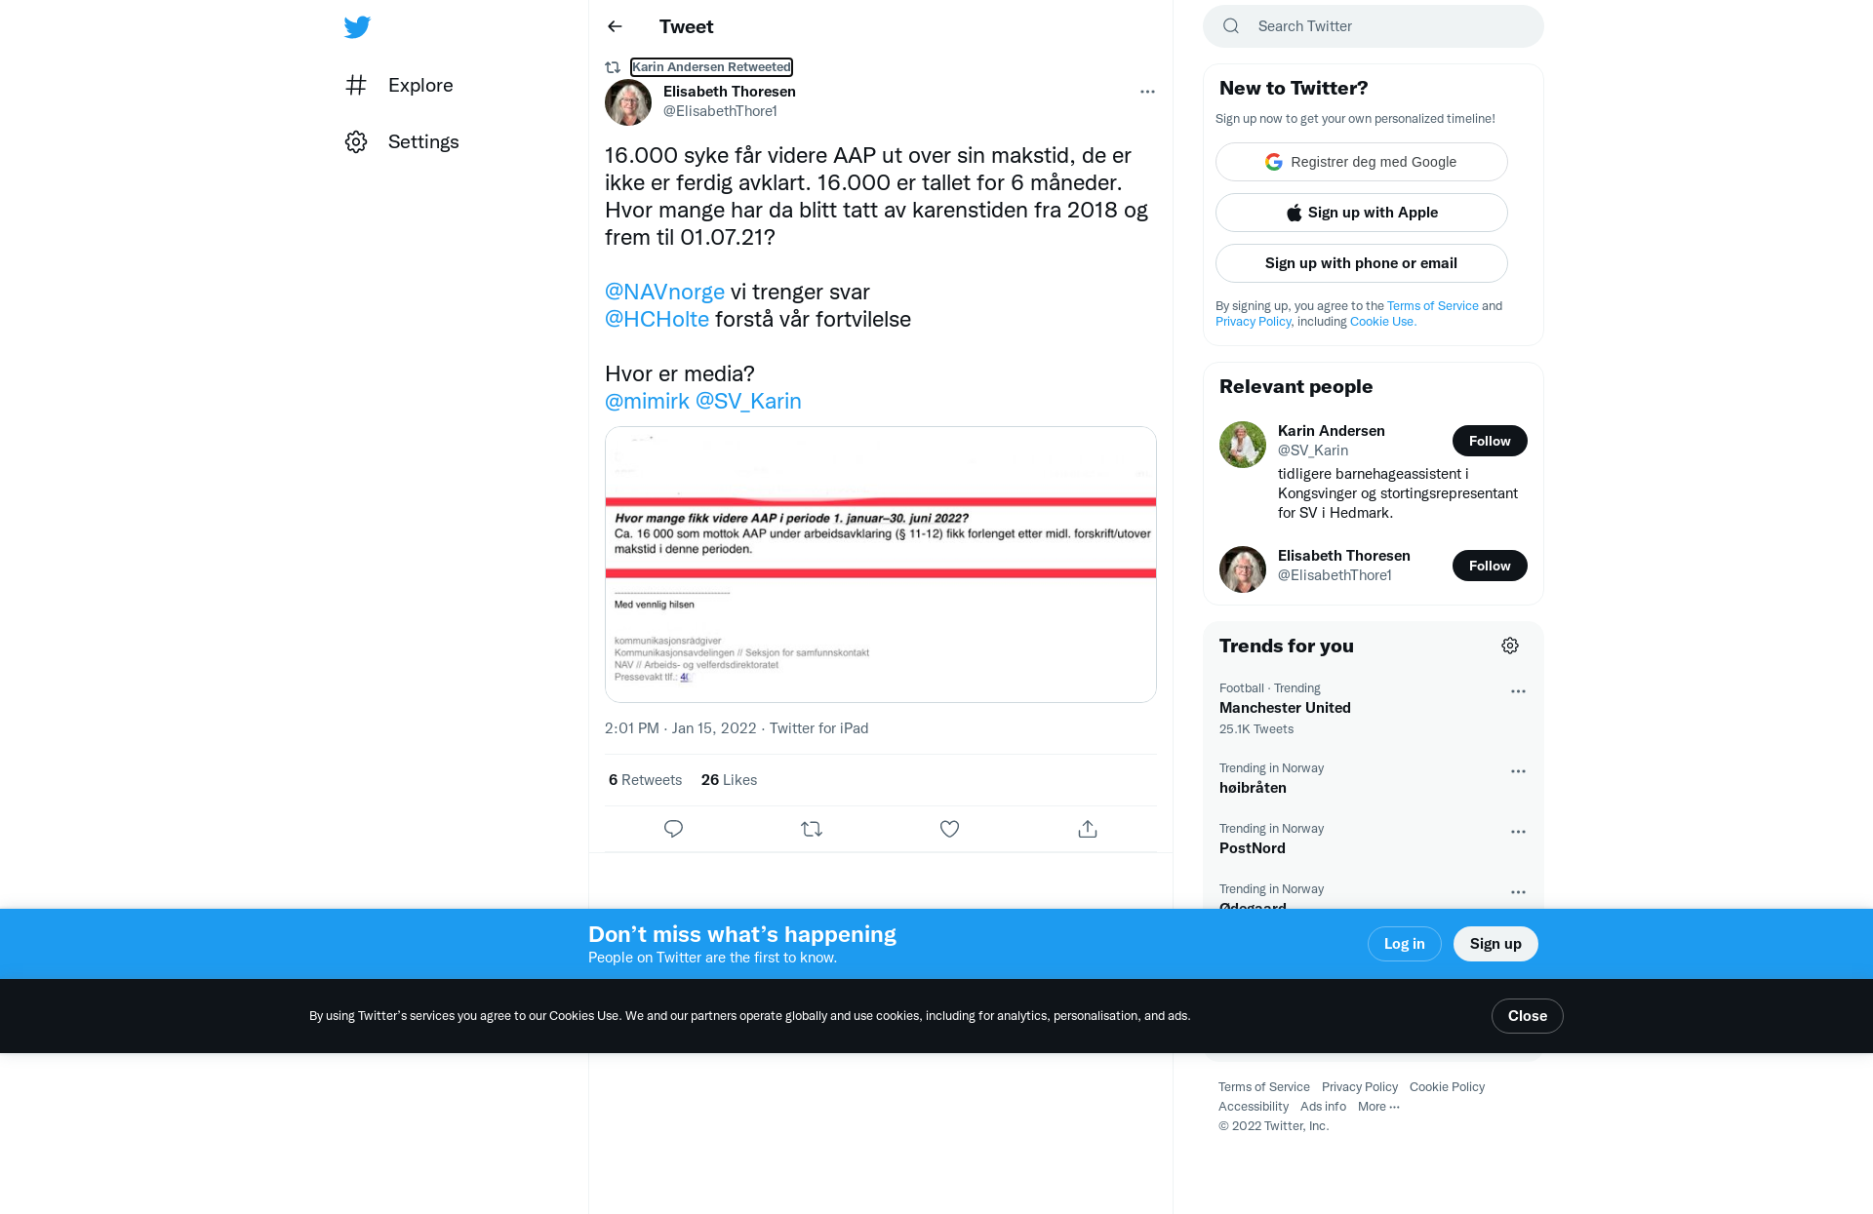Image resolution: width=1873 pixels, height=1214 pixels.
Task: Expand the footer More links menu
Action: coord(1378,1106)
